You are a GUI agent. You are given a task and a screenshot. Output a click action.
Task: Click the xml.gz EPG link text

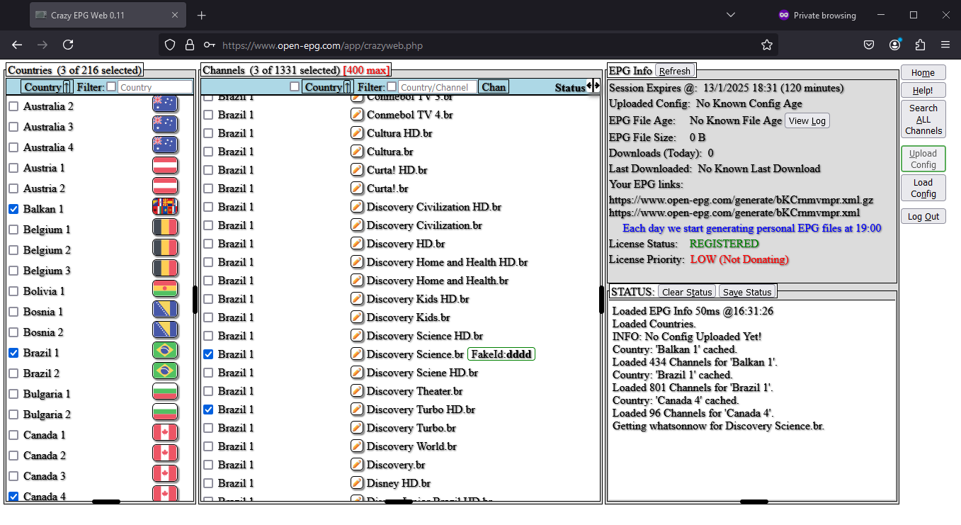click(x=741, y=200)
